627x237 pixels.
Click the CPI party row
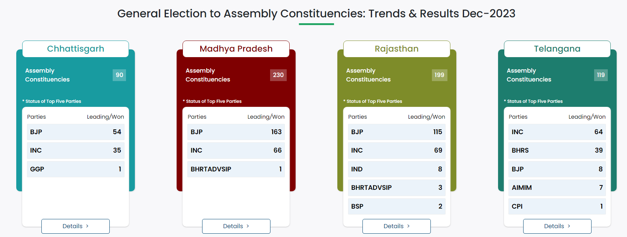tap(557, 206)
